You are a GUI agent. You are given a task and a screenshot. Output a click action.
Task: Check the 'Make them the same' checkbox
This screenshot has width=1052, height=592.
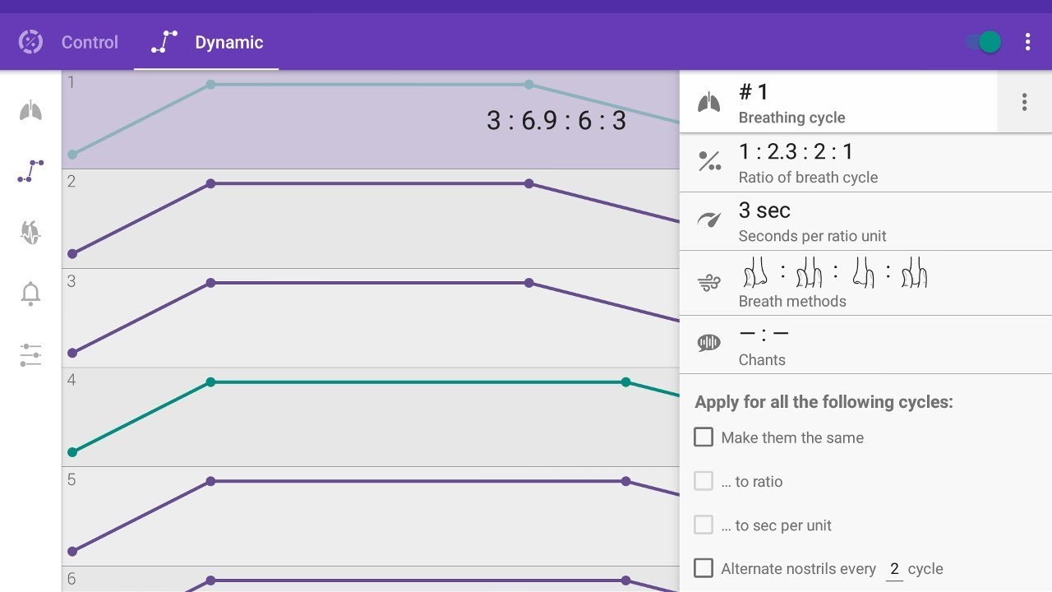[704, 437]
